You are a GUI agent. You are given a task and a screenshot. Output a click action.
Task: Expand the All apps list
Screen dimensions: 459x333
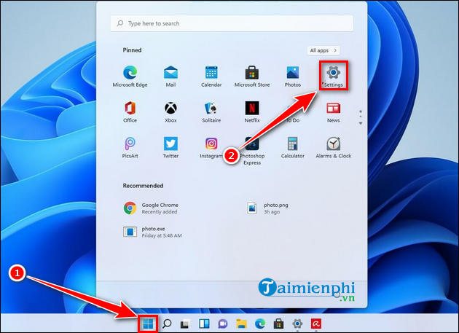click(323, 50)
